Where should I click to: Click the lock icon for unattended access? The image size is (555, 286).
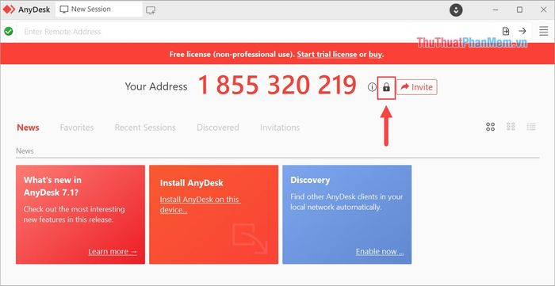click(x=386, y=87)
